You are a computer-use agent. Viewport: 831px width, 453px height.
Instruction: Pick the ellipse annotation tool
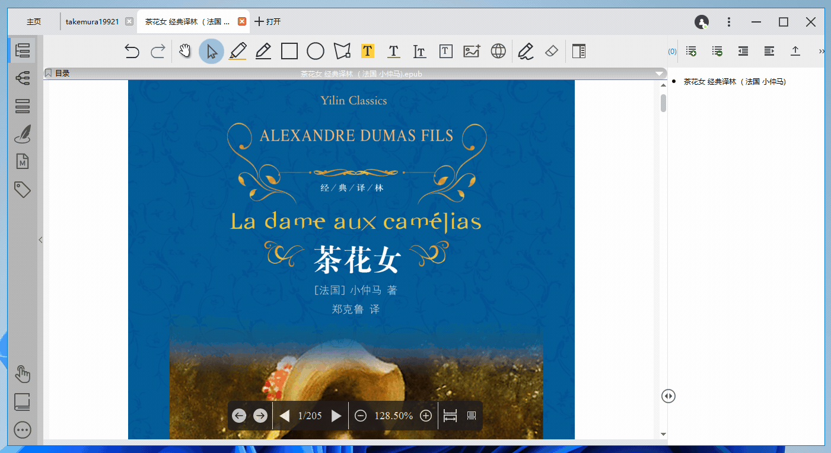[316, 51]
